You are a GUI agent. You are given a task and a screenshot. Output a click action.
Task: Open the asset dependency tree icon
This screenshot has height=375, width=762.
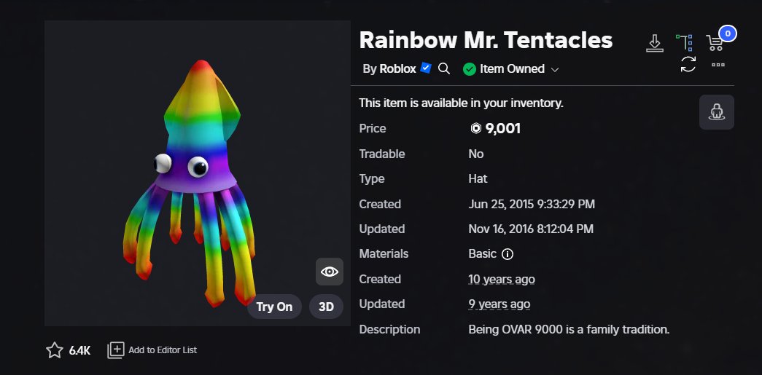click(685, 43)
